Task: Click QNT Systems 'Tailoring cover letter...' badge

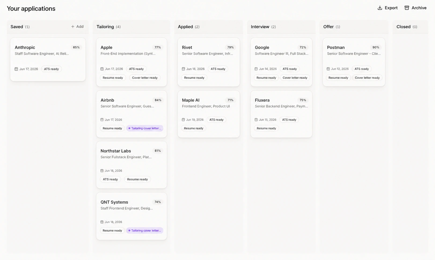Action: (145, 231)
